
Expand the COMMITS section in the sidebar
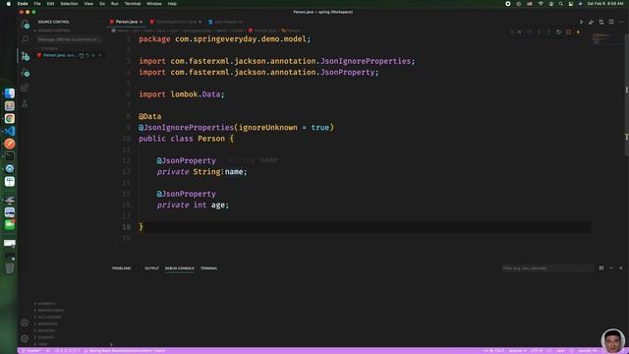click(x=45, y=304)
